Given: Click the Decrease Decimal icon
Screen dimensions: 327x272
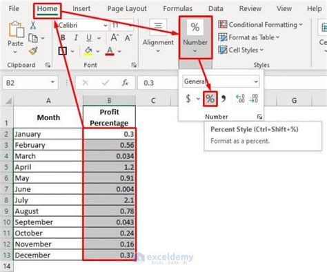Looking at the screenshot, I should 254,99.
